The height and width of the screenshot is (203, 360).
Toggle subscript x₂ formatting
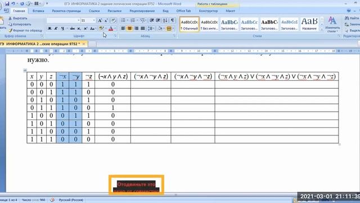[79, 29]
